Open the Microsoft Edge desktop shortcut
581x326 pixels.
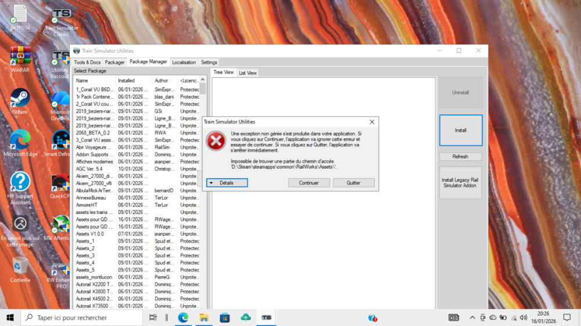[20, 143]
